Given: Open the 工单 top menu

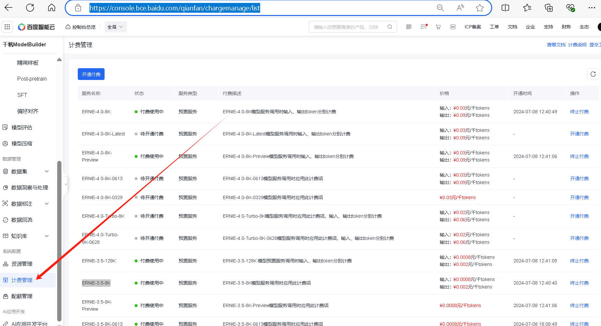Looking at the screenshot, I should tap(494, 27).
